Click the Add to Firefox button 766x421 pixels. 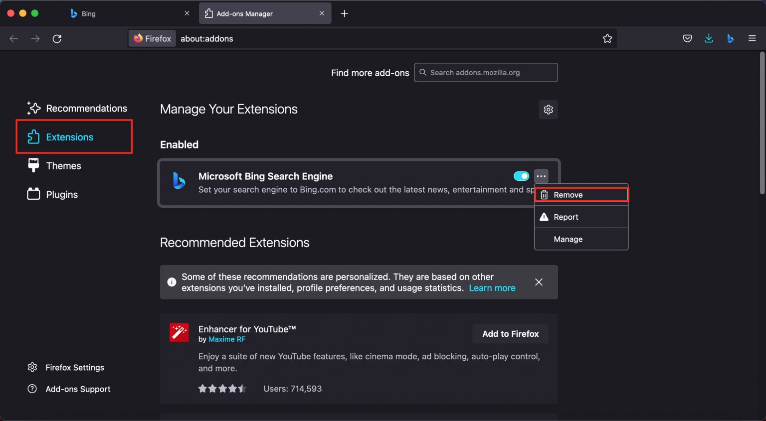coord(510,334)
